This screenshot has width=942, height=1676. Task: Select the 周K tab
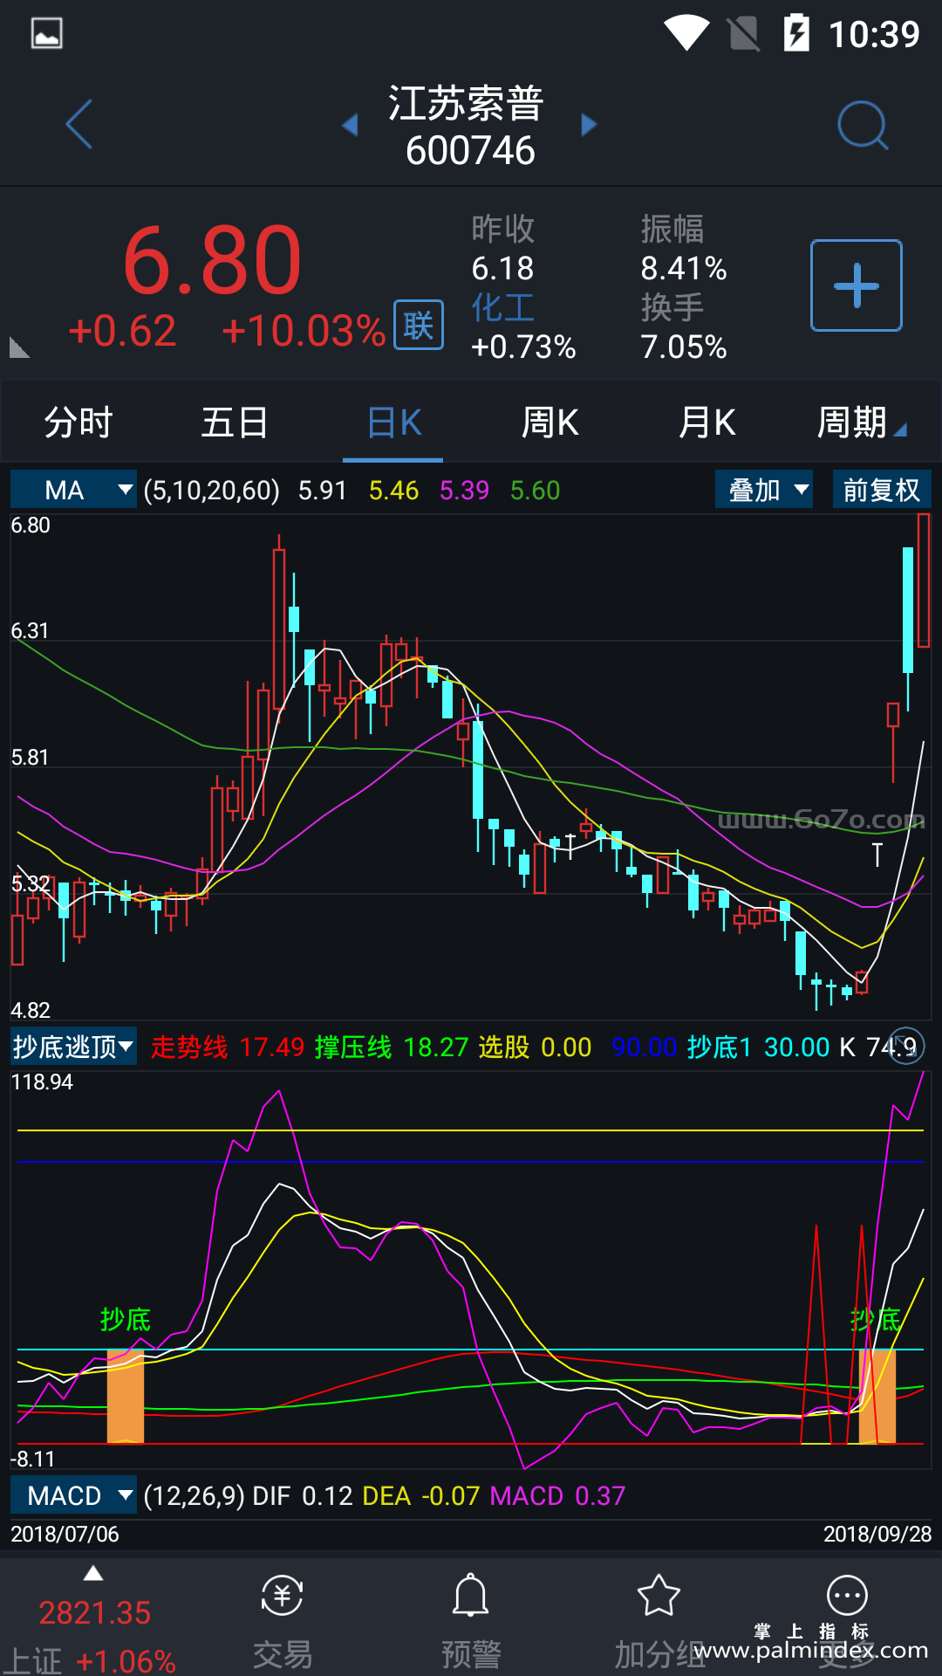click(x=549, y=422)
